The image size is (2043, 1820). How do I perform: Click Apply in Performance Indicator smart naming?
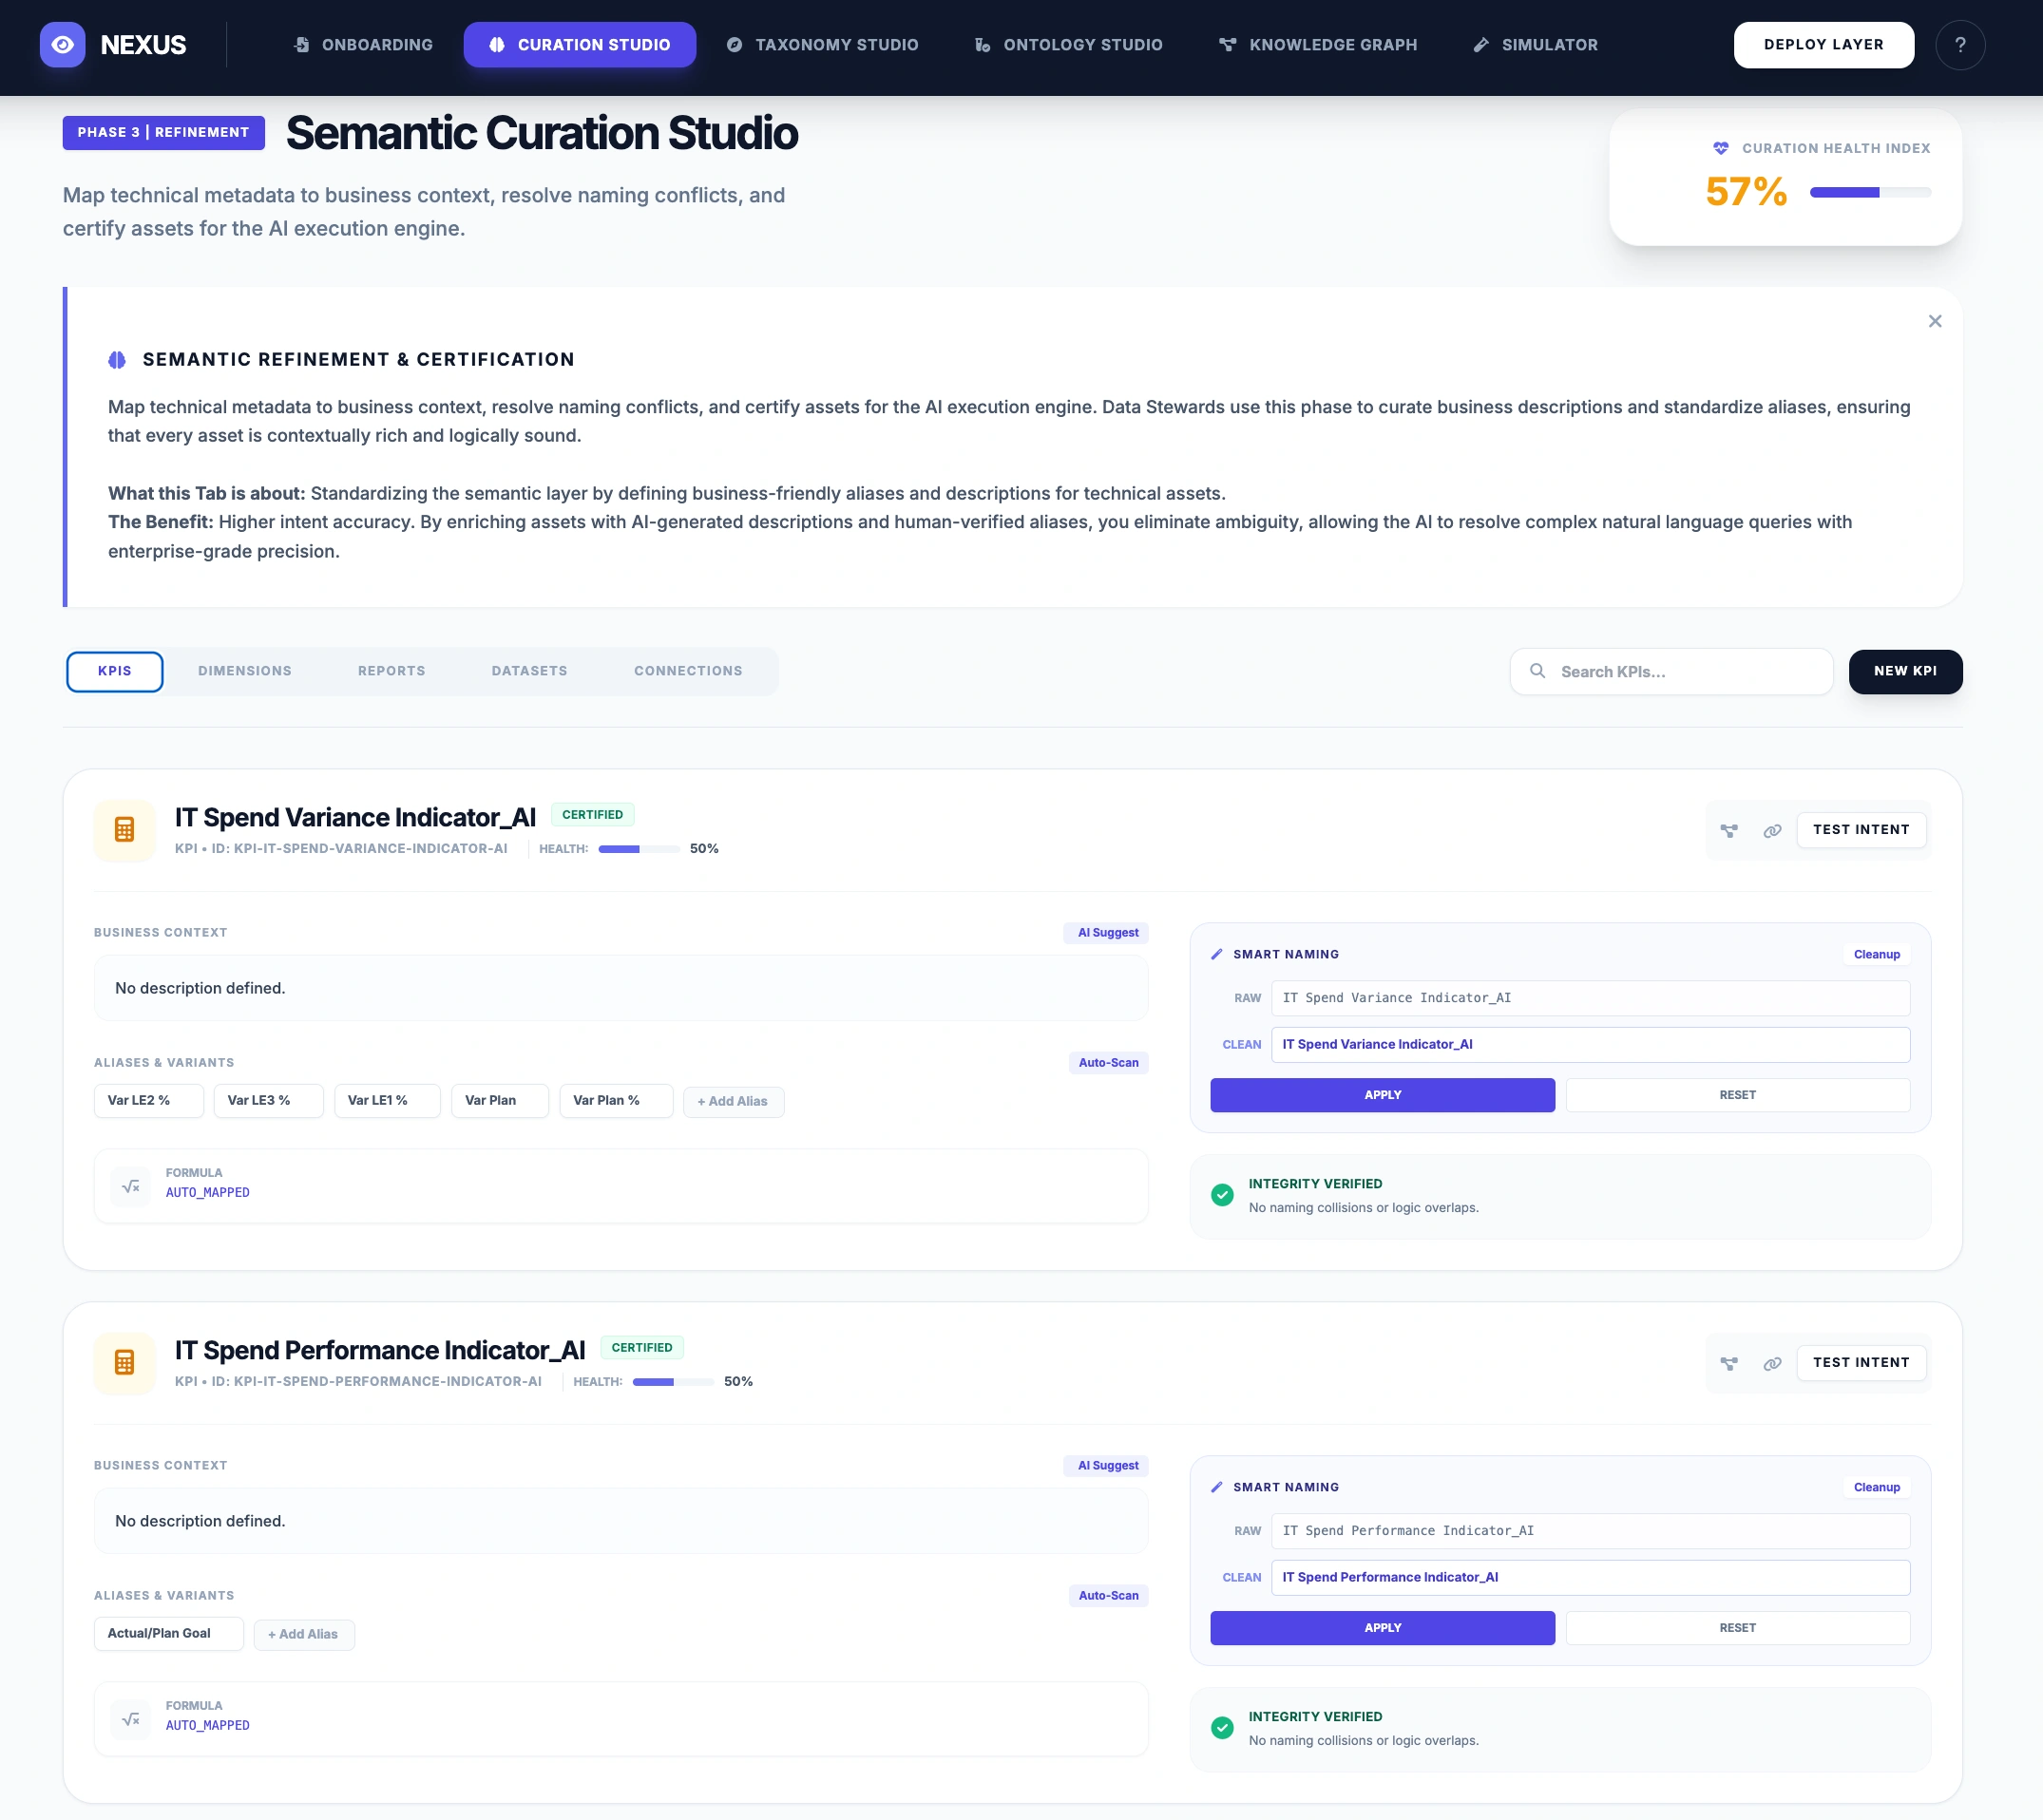pyautogui.click(x=1382, y=1627)
